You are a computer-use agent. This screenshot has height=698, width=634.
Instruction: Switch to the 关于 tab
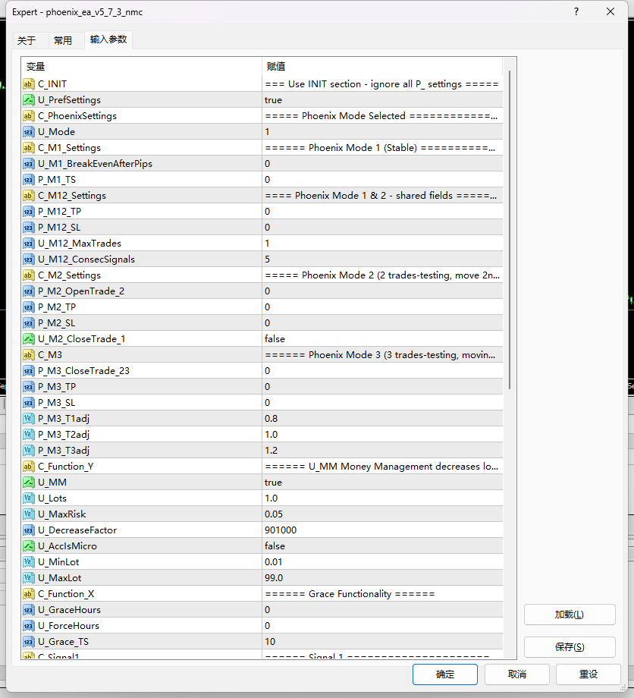27,40
